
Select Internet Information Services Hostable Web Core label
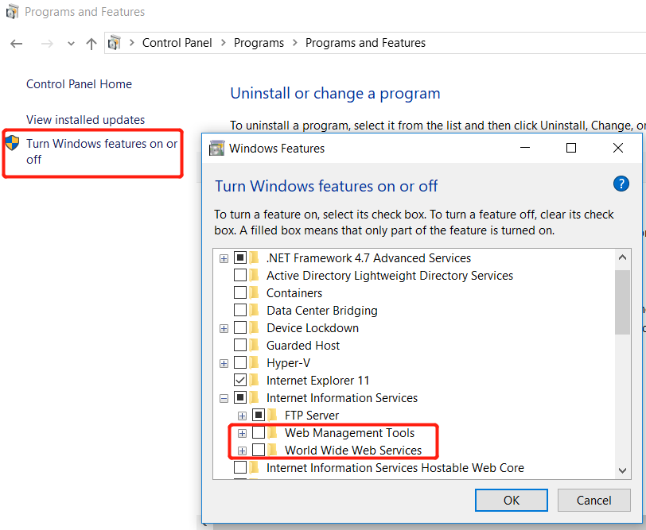pos(395,468)
